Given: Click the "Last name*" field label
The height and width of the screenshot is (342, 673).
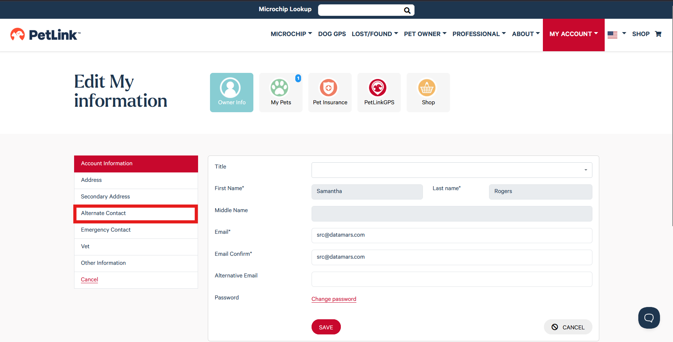Looking at the screenshot, I should tap(447, 188).
